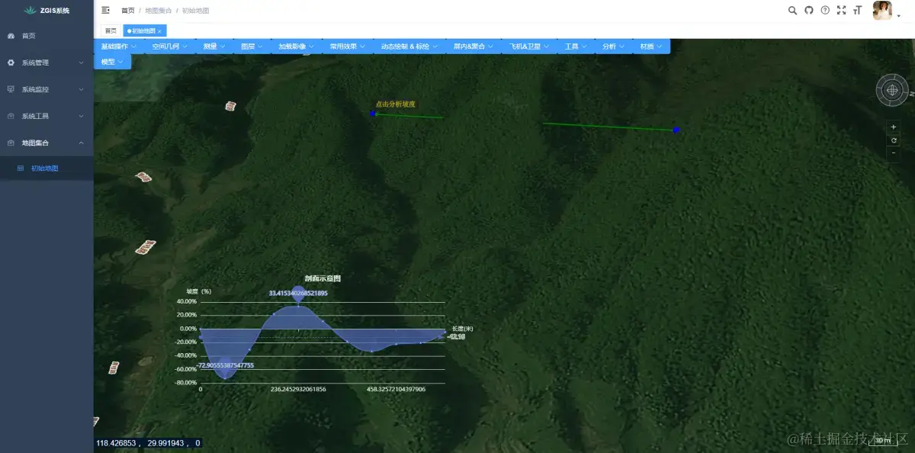The image size is (915, 453).
Task: Expand 系统监控 in the sidebar
Action: click(47, 89)
